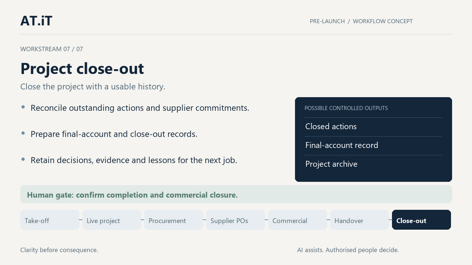Viewport: 472px width, 265px height.
Task: Click the Workflow Concept header text
Action: pos(383,21)
